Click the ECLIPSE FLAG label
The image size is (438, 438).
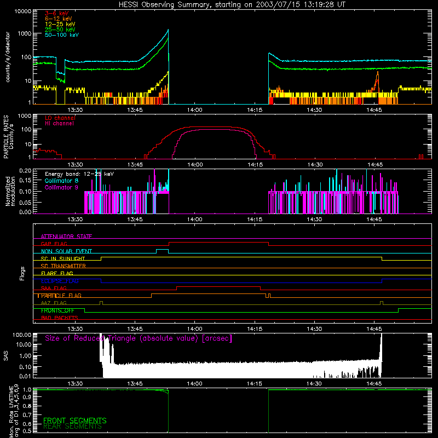60,281
